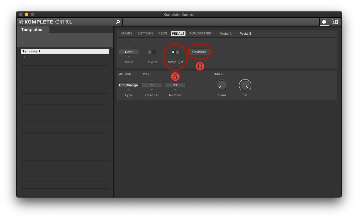Viewport: 358px width, 219px height.
Task: Click the Invert label
Action: pos(152,62)
